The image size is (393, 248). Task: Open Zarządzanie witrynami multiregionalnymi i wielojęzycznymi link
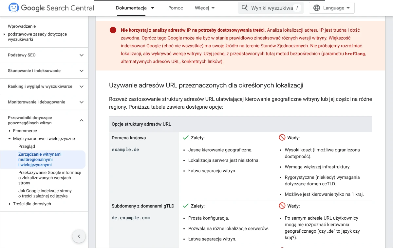coord(40,160)
